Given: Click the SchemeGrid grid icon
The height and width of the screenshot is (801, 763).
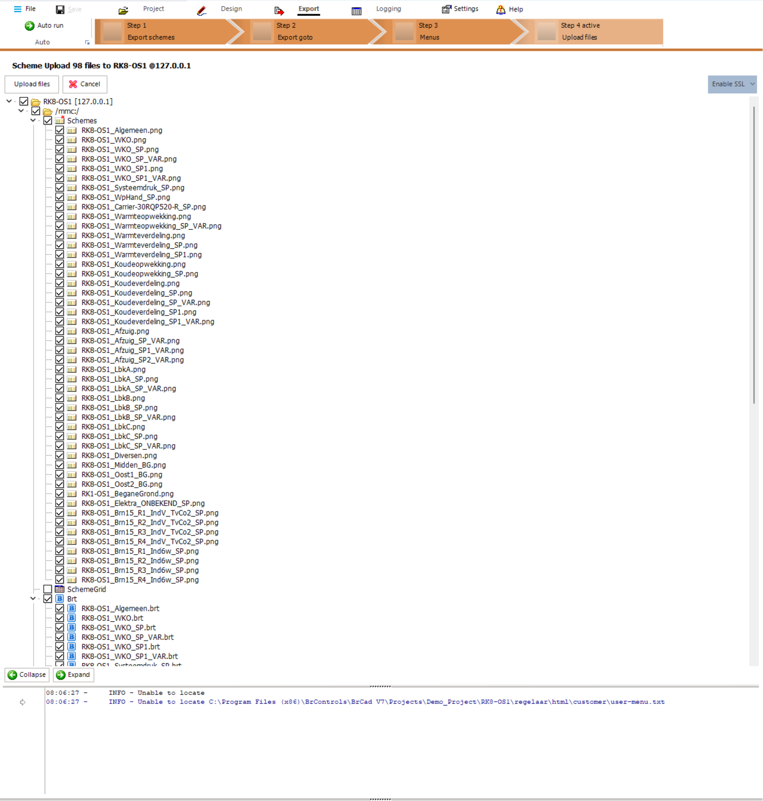Looking at the screenshot, I should pyautogui.click(x=60, y=589).
